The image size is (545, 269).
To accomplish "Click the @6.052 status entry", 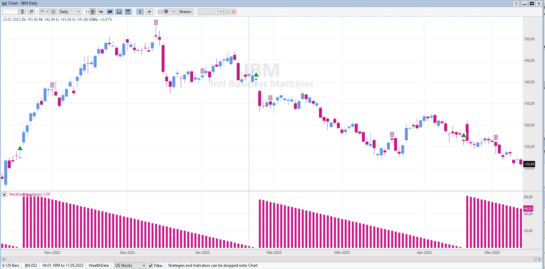I will click(x=31, y=265).
